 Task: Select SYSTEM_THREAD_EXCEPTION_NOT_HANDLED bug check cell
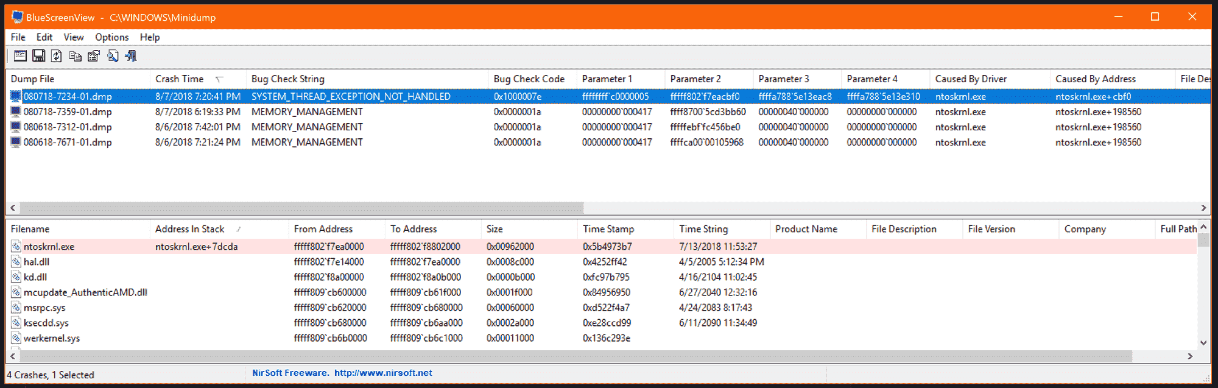pos(351,96)
